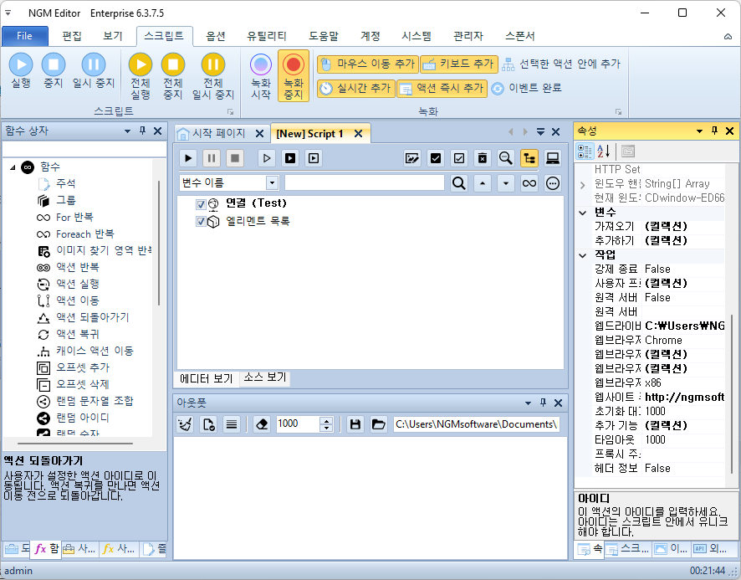Toggle 키보드 추가 option

tap(459, 64)
